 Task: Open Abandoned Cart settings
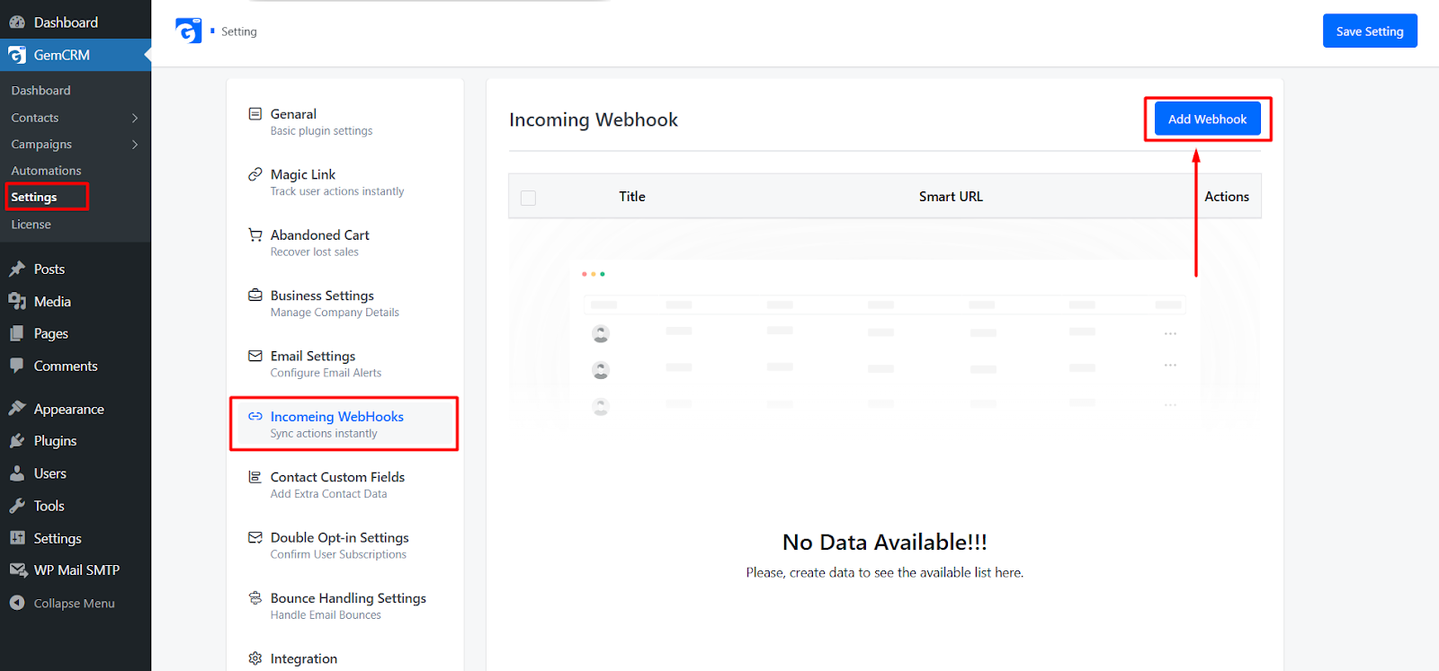point(345,243)
